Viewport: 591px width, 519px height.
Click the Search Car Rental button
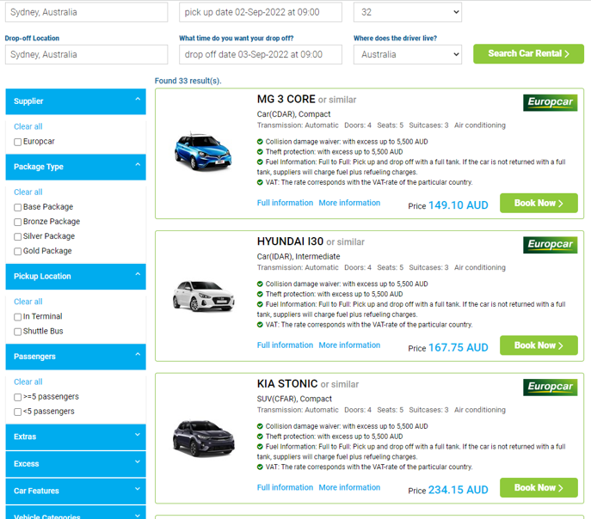coord(528,54)
